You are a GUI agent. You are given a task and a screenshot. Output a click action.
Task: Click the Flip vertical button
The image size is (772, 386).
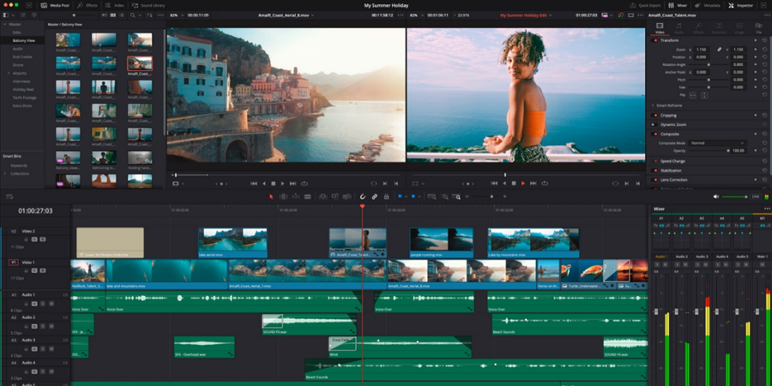click(704, 95)
